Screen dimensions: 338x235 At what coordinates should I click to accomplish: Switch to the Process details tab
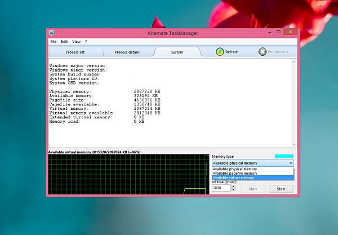pos(127,52)
